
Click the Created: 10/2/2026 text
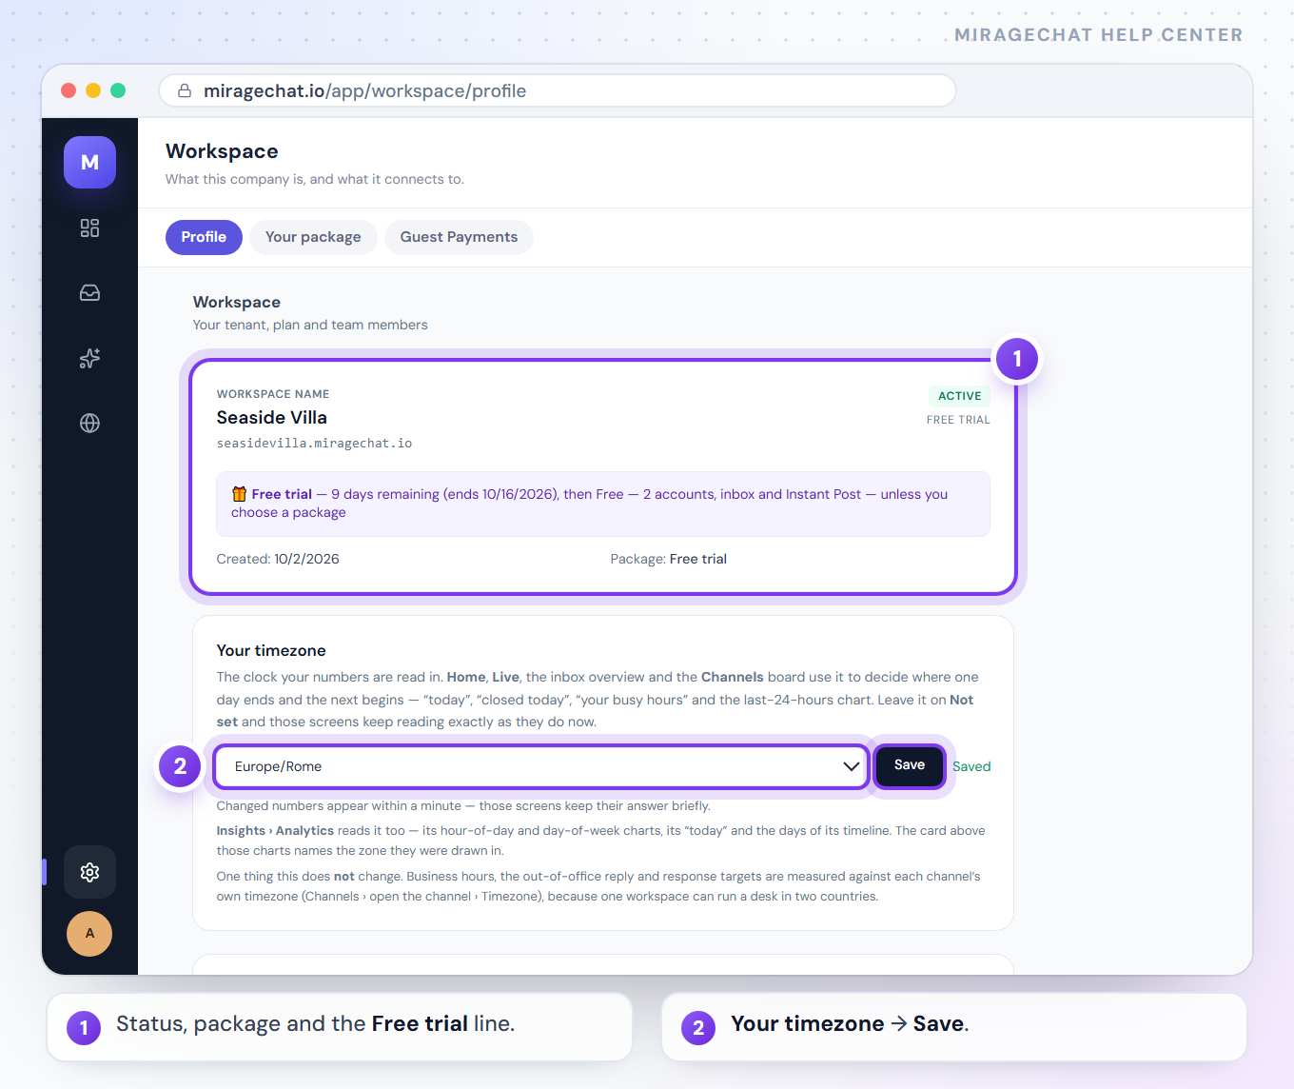point(278,559)
